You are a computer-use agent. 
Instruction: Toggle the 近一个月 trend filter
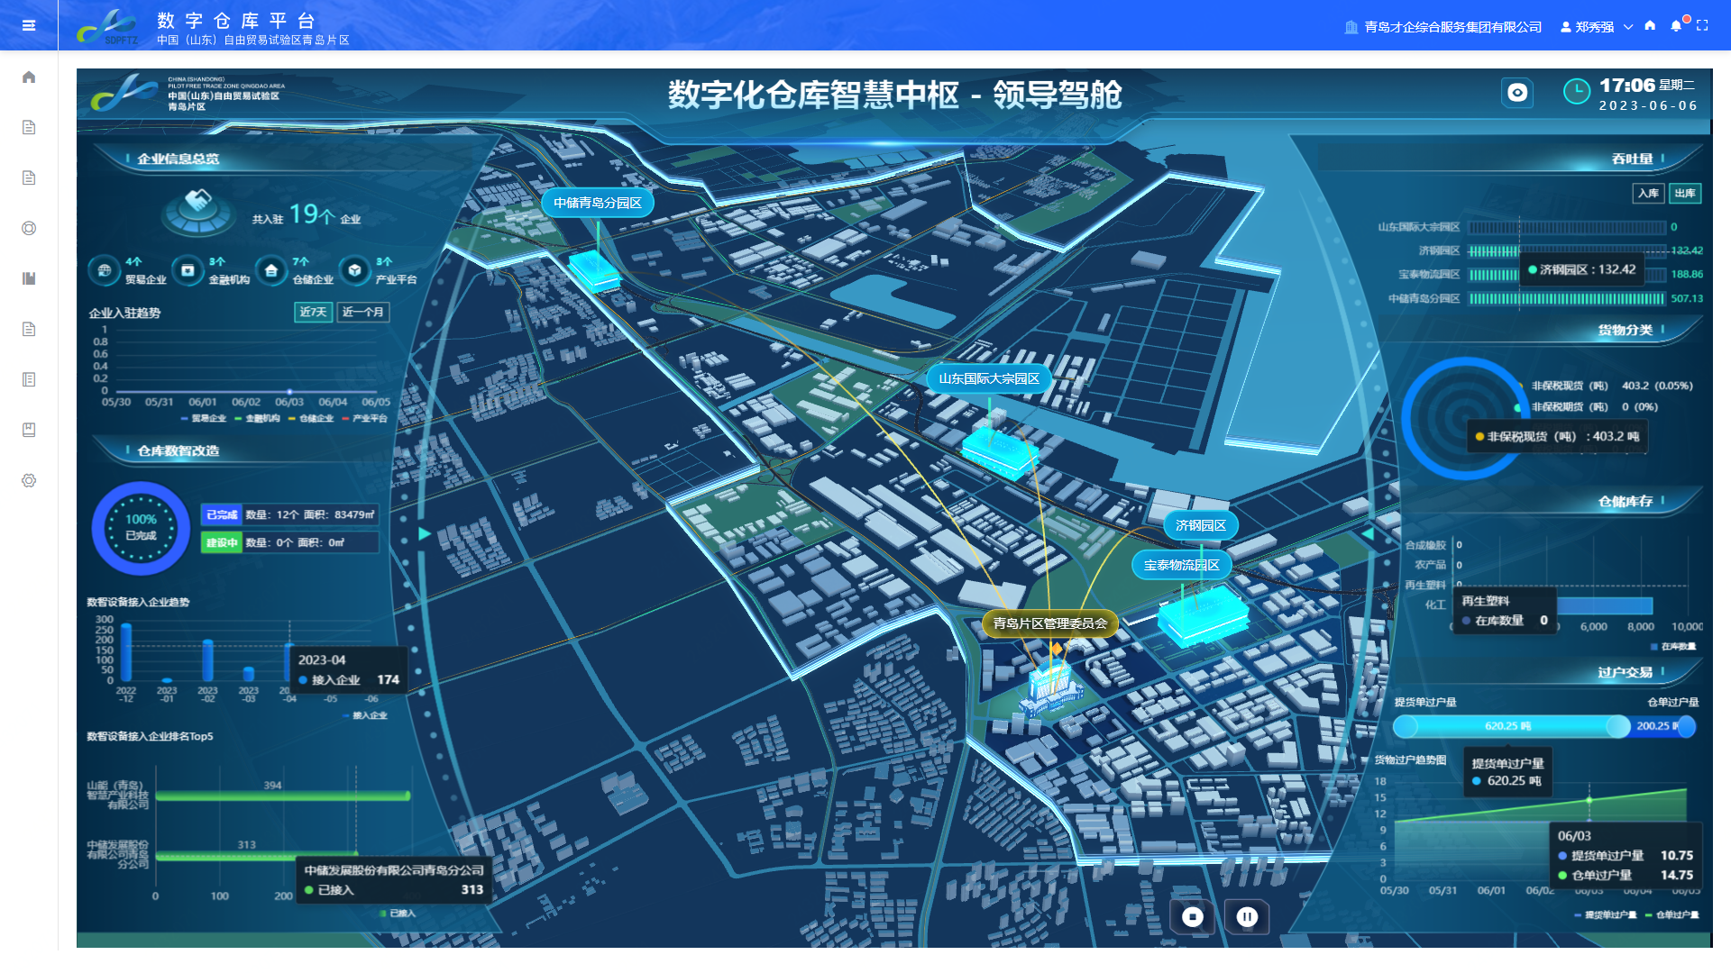[362, 312]
